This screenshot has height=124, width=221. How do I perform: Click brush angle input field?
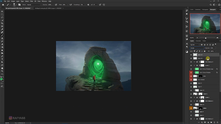(x=95, y=5)
